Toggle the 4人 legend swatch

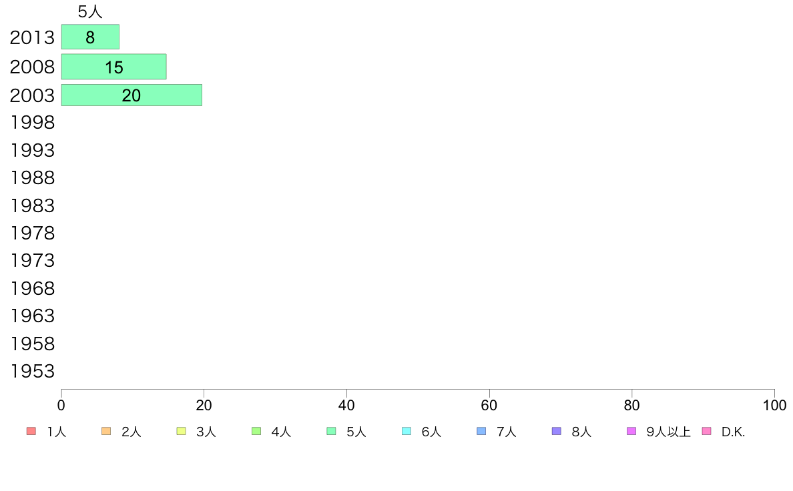point(256,432)
